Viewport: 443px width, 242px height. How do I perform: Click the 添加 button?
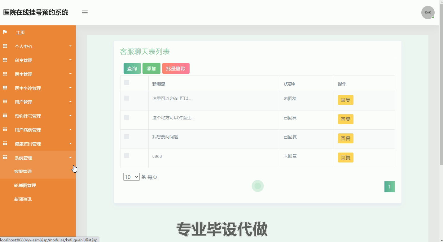(151, 68)
